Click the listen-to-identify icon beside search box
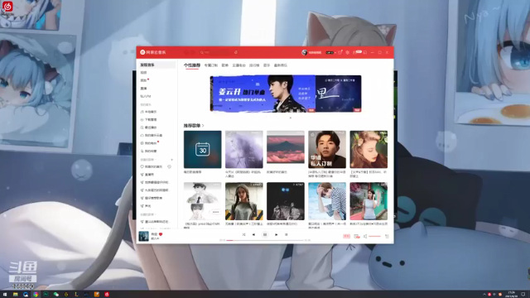 (236, 52)
